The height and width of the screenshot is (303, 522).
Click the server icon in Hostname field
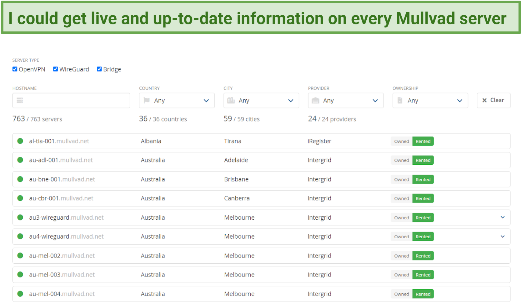point(20,100)
